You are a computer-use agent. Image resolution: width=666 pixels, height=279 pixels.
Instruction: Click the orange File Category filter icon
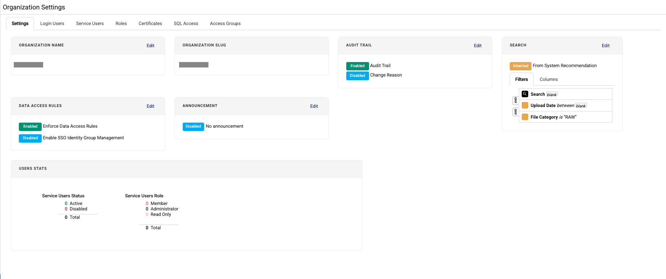525,117
